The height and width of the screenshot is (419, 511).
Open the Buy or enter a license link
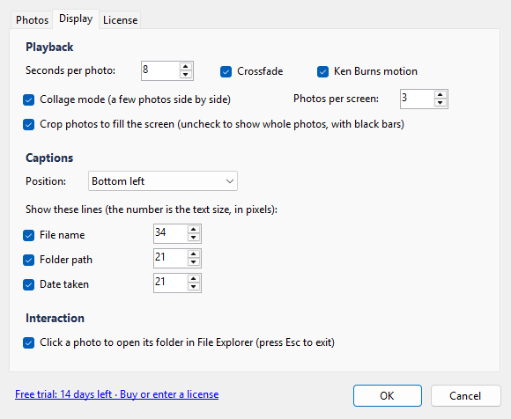pos(116,394)
